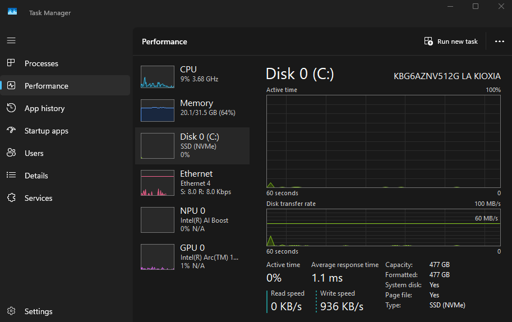Minimize the Task Manager window
The height and width of the screenshot is (322, 512).
(450, 6)
